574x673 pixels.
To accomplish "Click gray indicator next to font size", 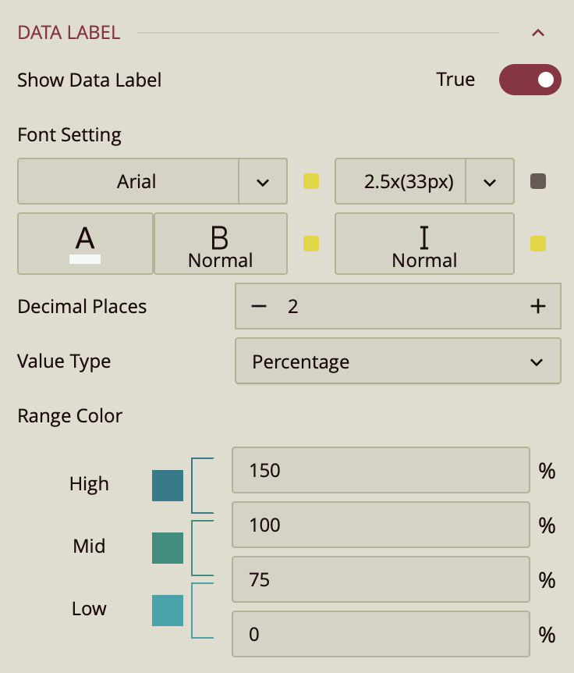I will pos(537,182).
